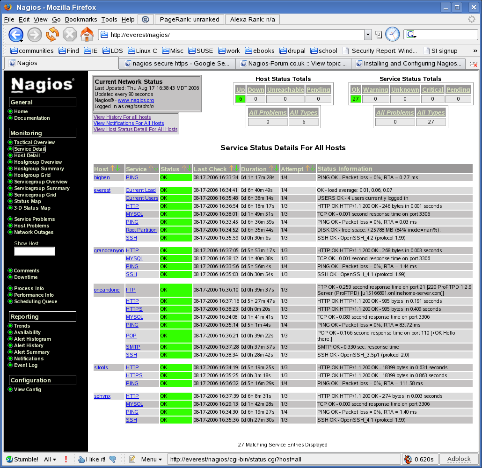Sort Status column ascending arrow
Screen dimensions: 482x468
[x=184, y=168]
